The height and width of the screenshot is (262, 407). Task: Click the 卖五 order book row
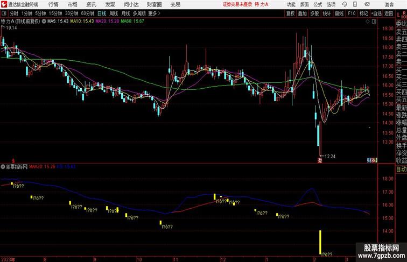click(401, 32)
